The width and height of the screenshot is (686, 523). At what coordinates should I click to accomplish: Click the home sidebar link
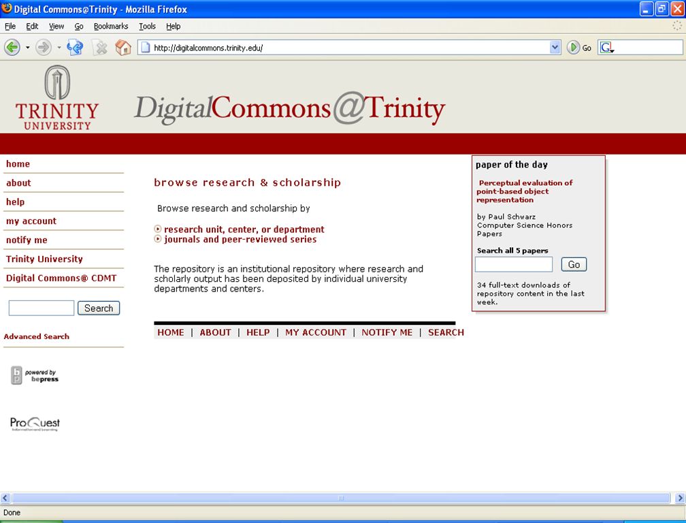18,163
